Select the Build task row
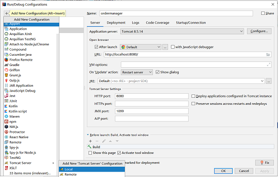This screenshot has height=177, width=278. pos(180,147)
